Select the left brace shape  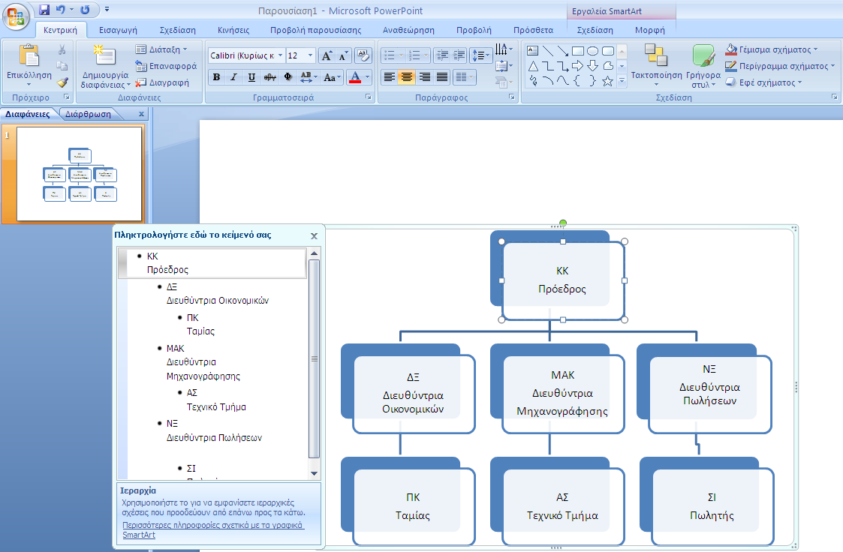578,81
